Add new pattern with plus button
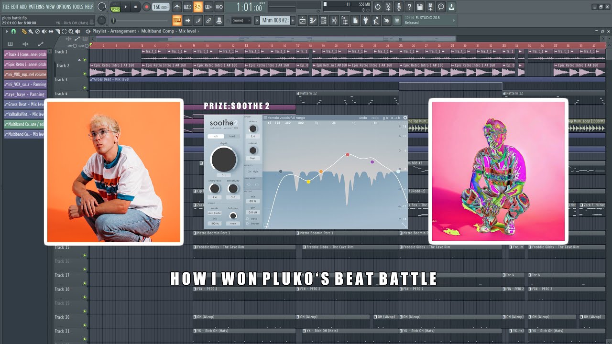The height and width of the screenshot is (344, 612). click(x=293, y=21)
